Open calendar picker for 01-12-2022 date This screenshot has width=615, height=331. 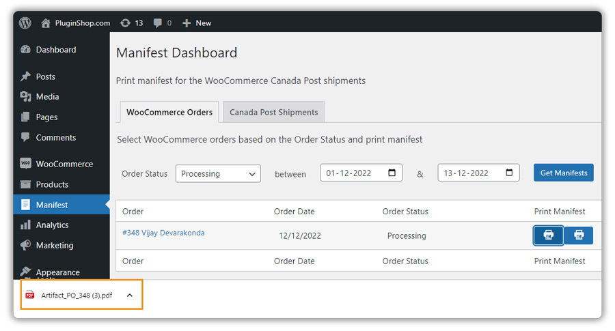[392, 173]
